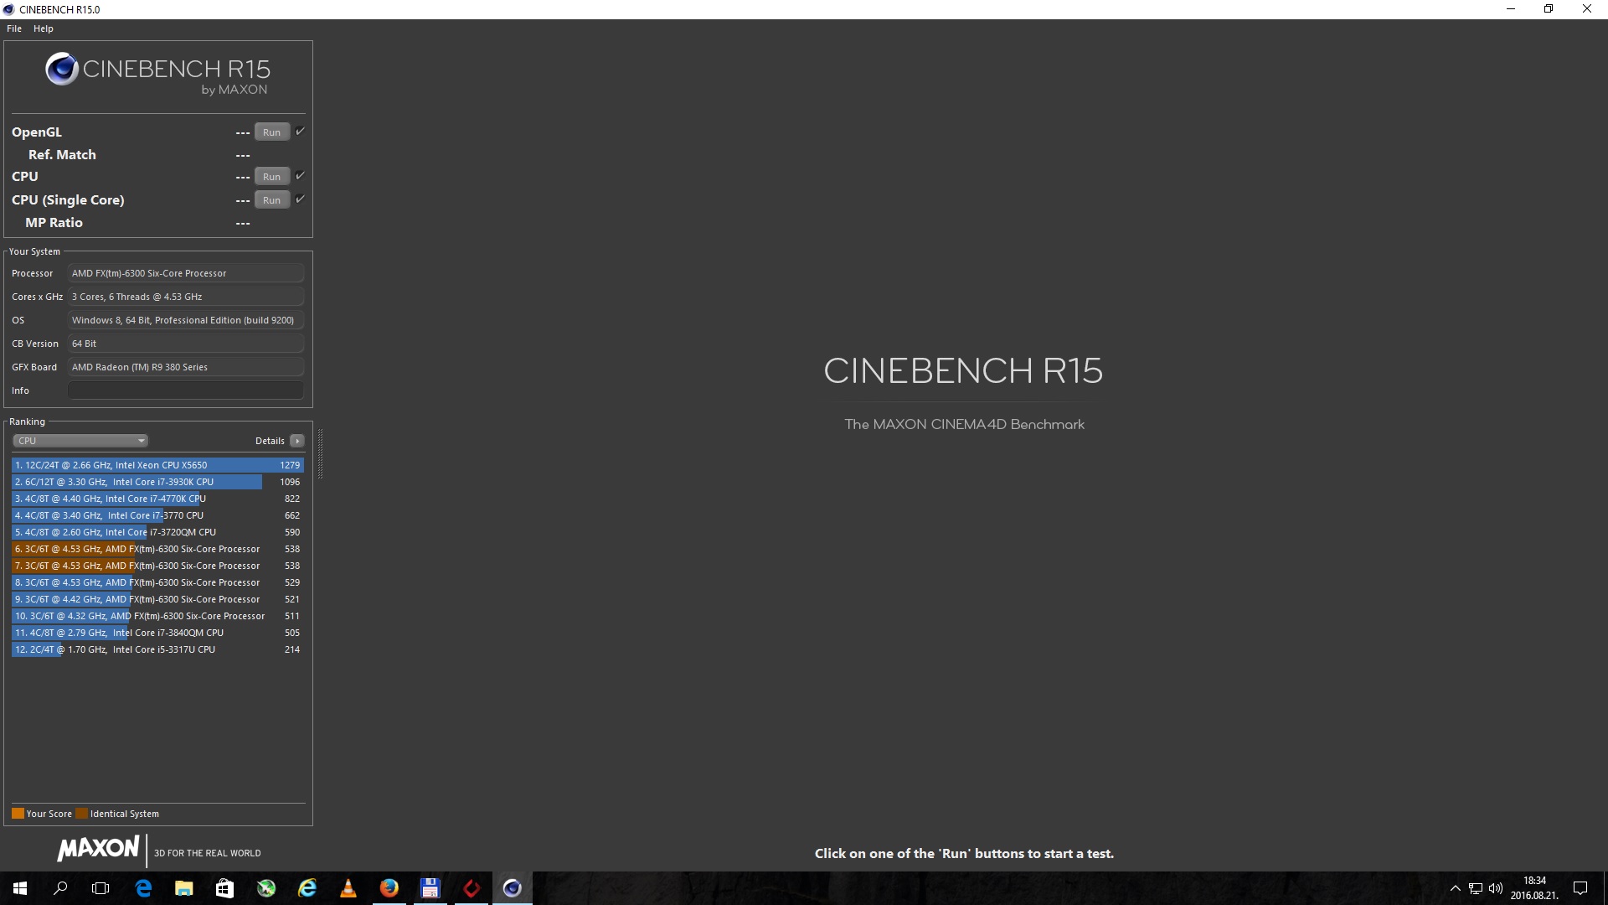Screen dimensions: 1608x905
Task: Open File Explorer folder icon
Action: click(x=184, y=888)
